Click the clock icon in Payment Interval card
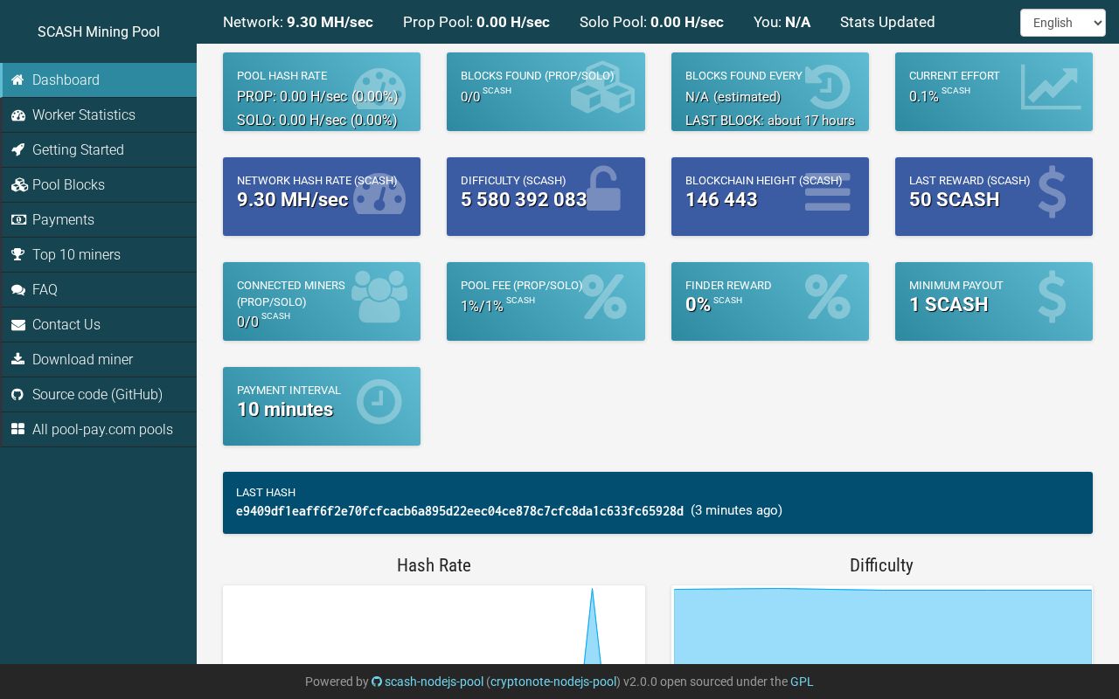Screen dimensions: 1119x699 [379, 402]
